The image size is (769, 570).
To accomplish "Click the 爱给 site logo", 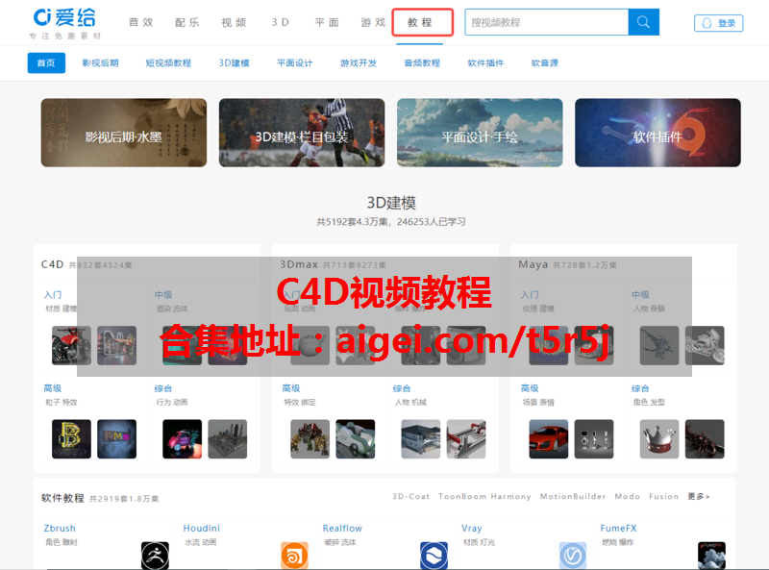I will click(x=64, y=23).
